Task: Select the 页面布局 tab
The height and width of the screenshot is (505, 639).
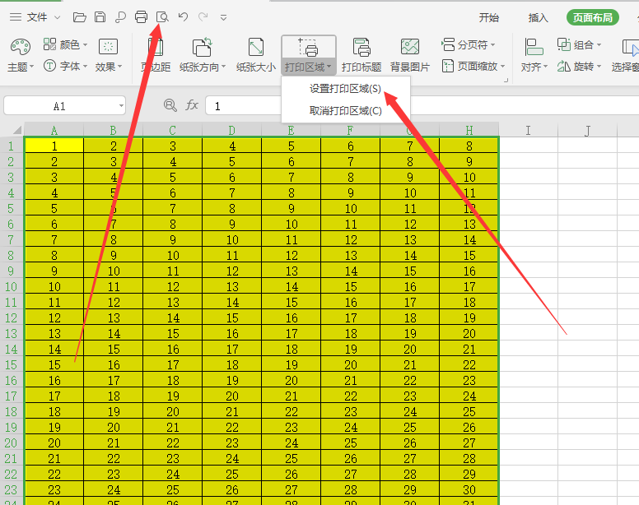Action: [593, 17]
